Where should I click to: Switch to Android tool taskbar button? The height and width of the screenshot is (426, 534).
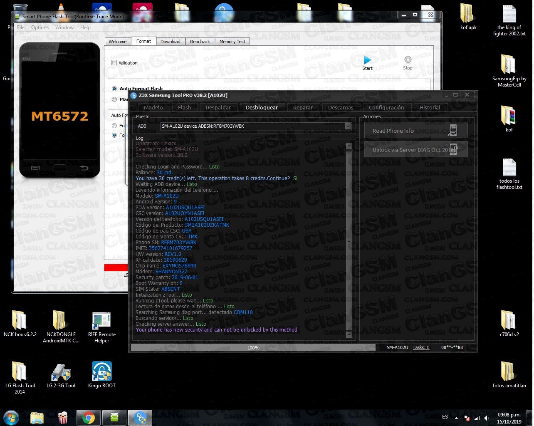[114, 418]
